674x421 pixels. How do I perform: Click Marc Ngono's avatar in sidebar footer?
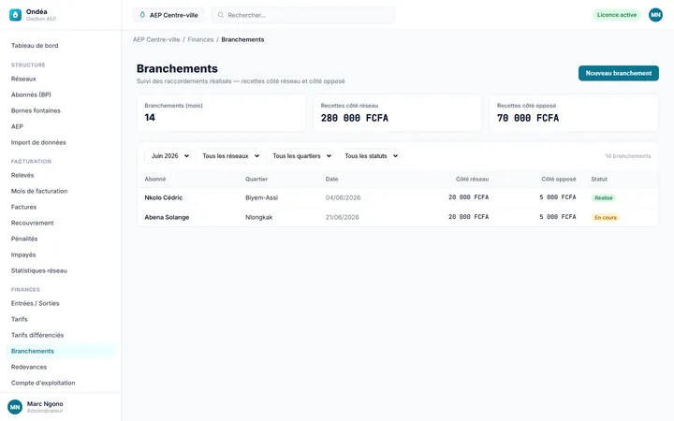[x=15, y=407]
